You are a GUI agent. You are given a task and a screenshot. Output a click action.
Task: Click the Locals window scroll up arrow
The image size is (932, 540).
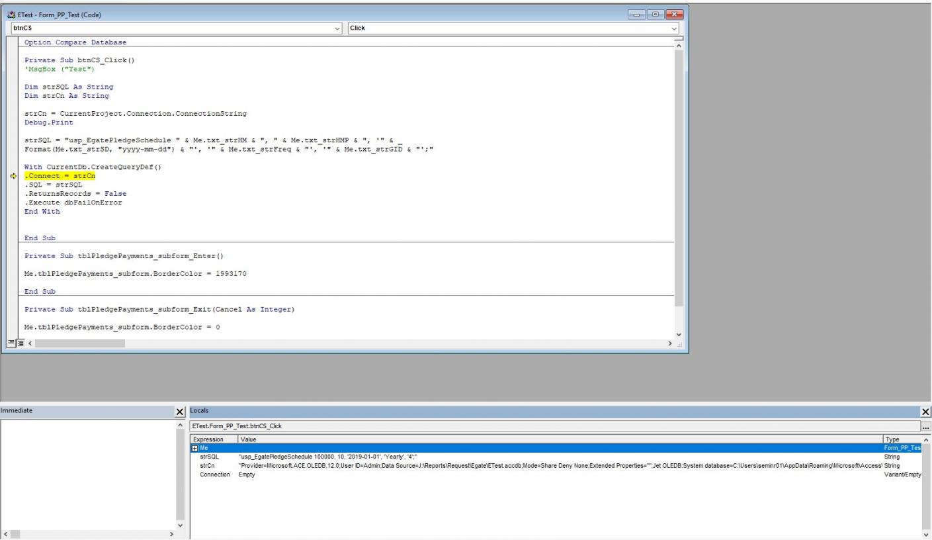click(x=926, y=439)
